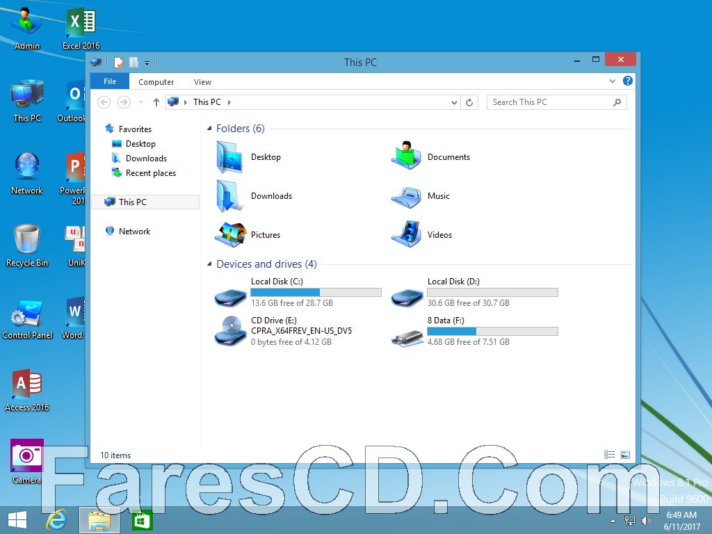This screenshot has height=534, width=712.
Task: Click the Refresh button in address bar
Action: 469,103
